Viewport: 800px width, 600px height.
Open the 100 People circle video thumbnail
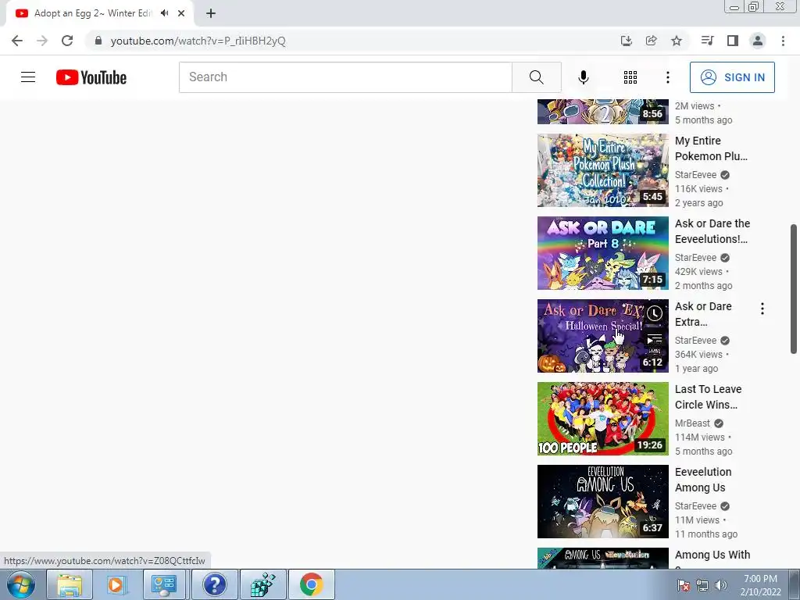point(602,419)
